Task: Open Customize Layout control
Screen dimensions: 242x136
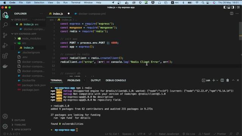Action: [238, 7]
